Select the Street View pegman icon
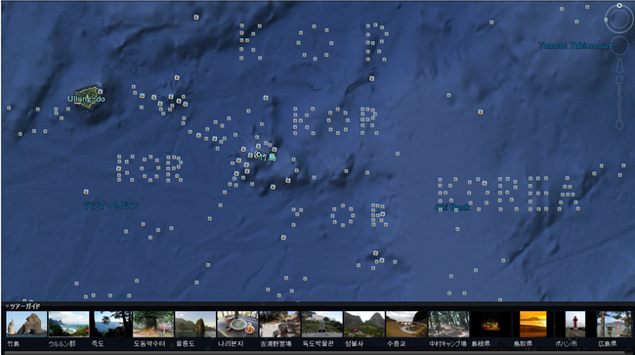This screenshot has width=635, height=355. click(619, 67)
